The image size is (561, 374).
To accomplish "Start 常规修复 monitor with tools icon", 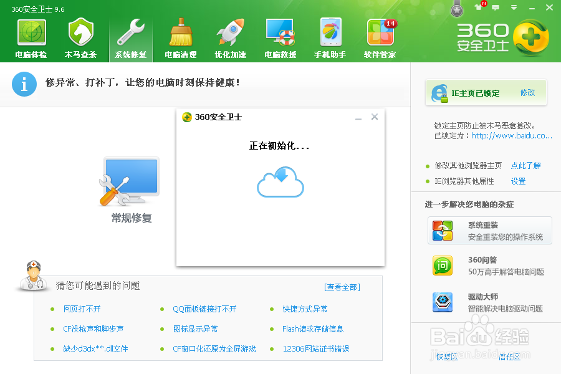I will click(129, 182).
